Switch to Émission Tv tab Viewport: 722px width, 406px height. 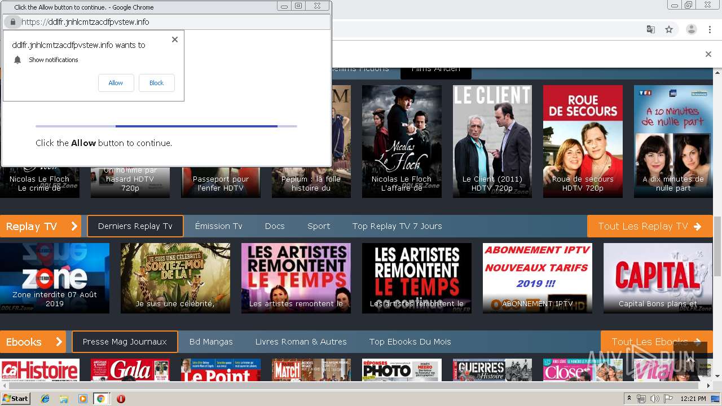pyautogui.click(x=218, y=226)
